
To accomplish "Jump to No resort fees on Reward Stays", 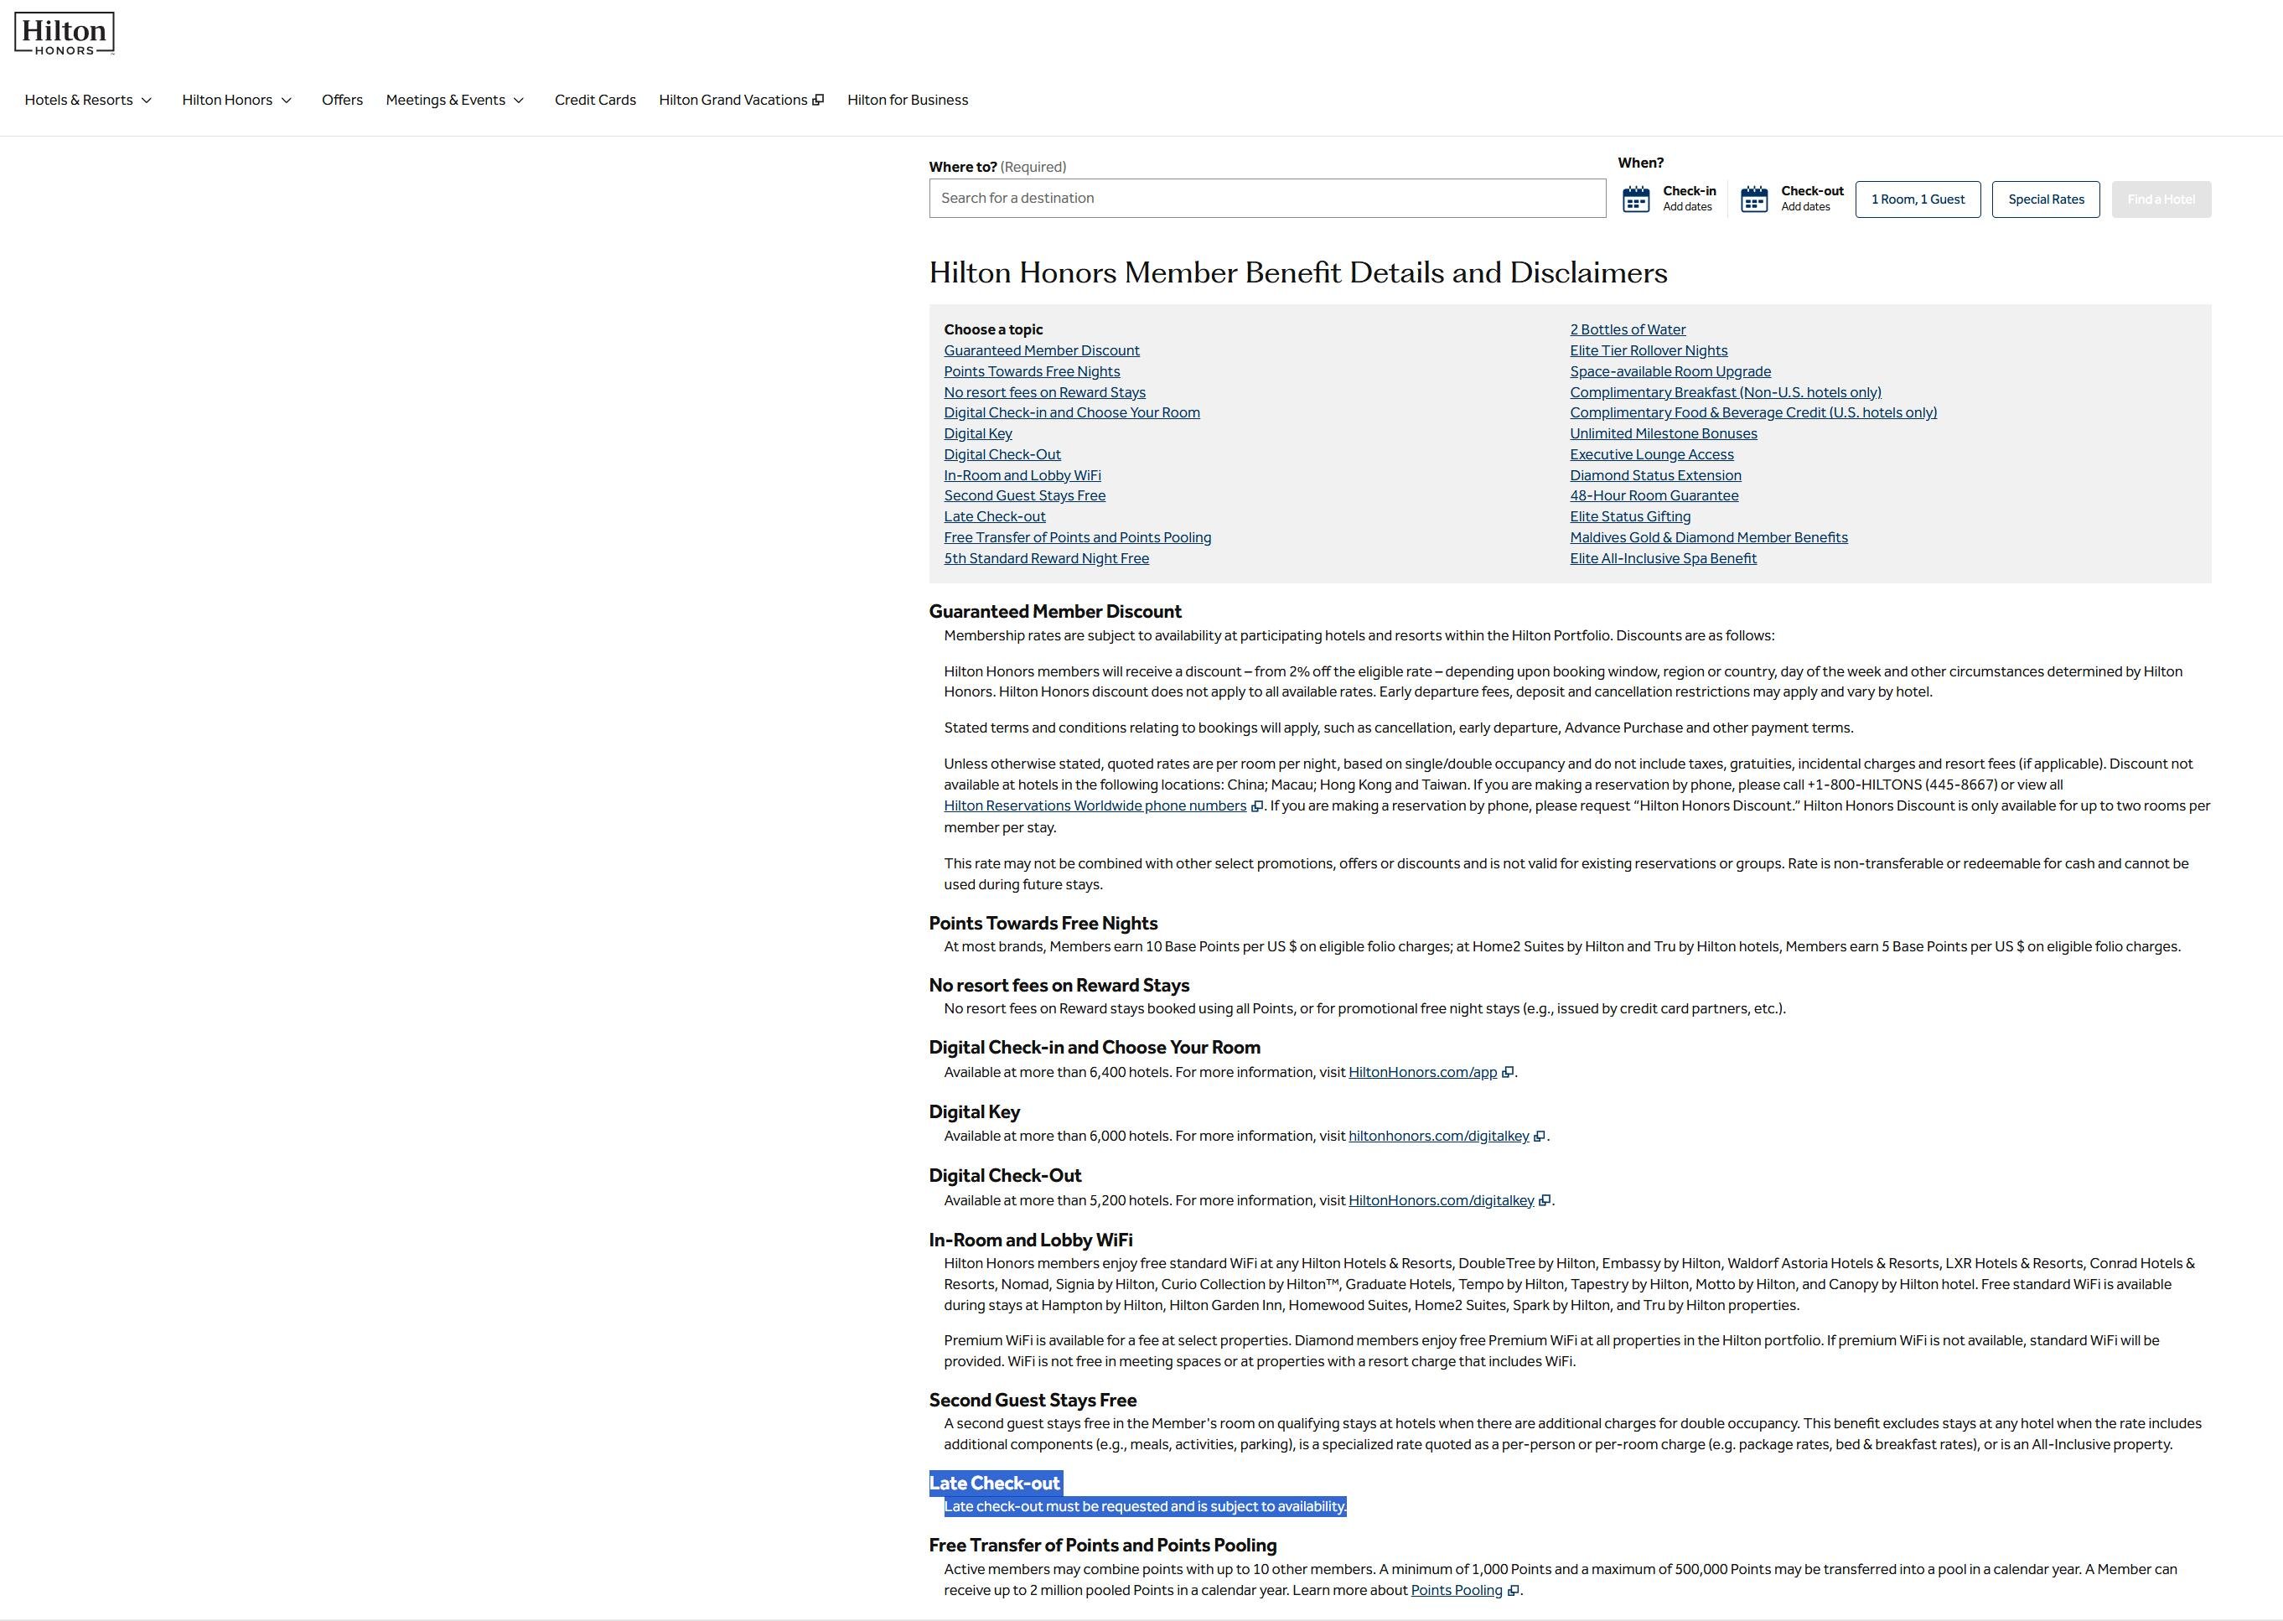I will coord(1045,392).
